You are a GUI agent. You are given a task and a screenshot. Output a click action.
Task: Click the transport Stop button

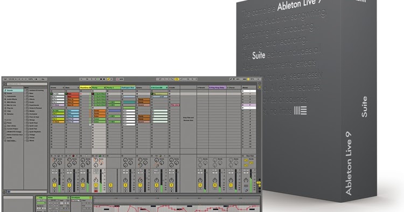tap(101, 79)
